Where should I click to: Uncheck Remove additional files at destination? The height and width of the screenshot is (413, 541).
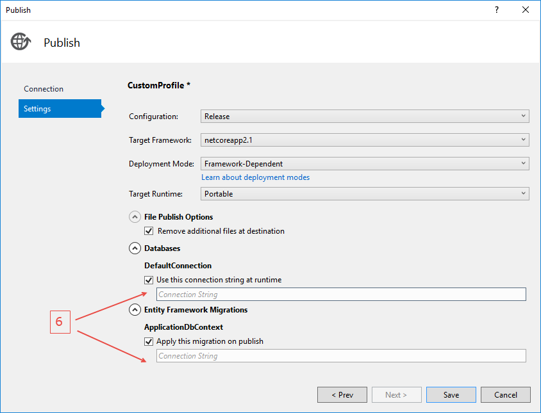(149, 231)
